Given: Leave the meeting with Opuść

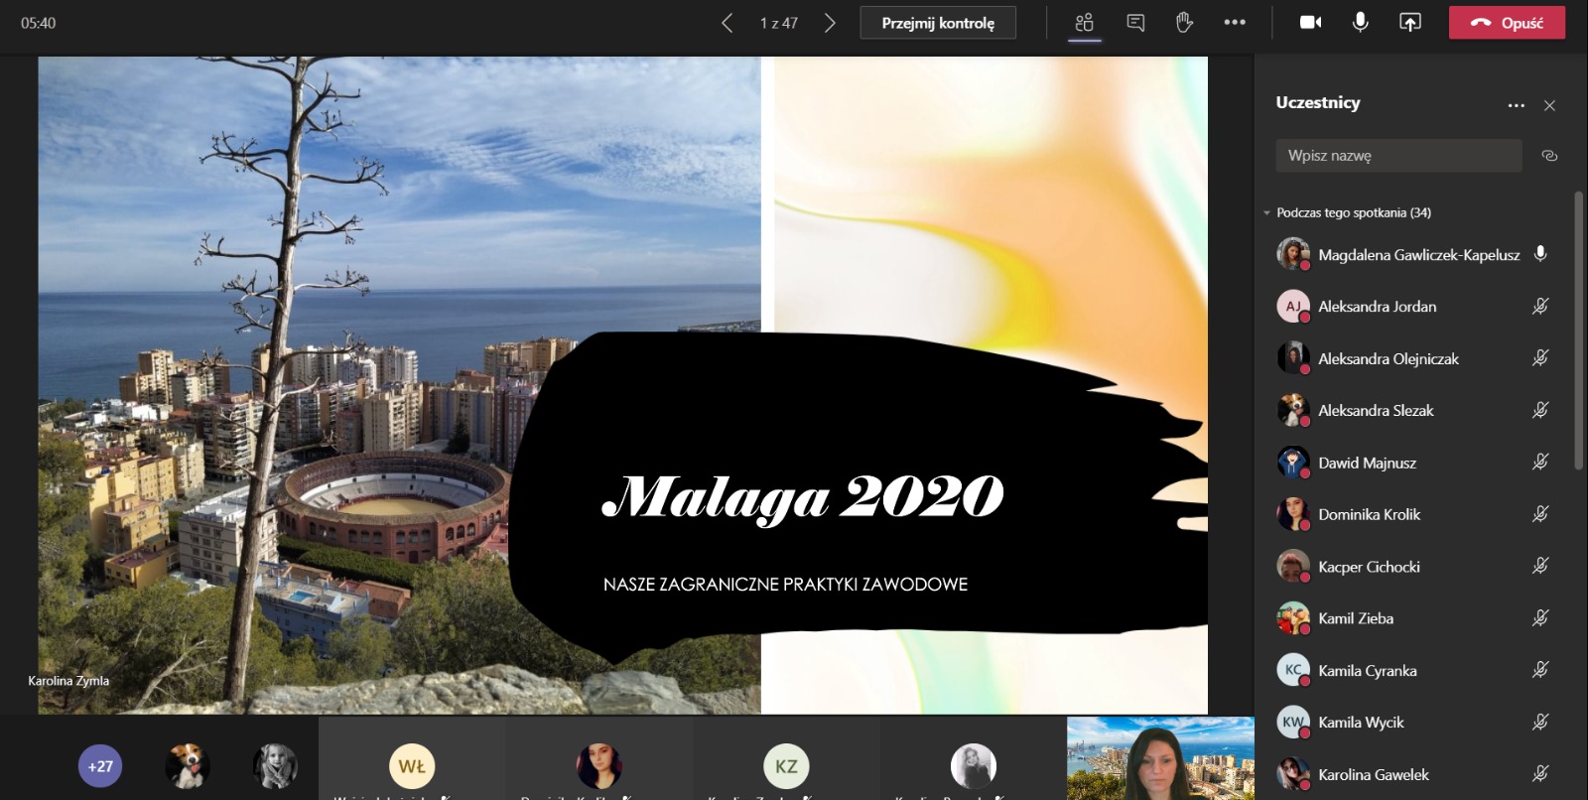Looking at the screenshot, I should coord(1507,23).
